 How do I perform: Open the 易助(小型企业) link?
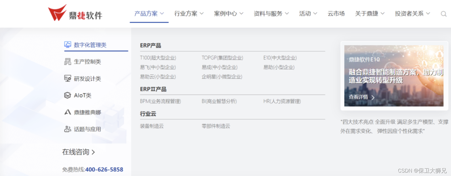(x=279, y=67)
